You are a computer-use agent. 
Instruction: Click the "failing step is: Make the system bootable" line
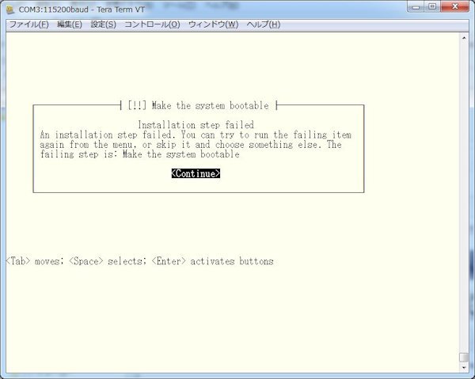[x=139, y=154]
